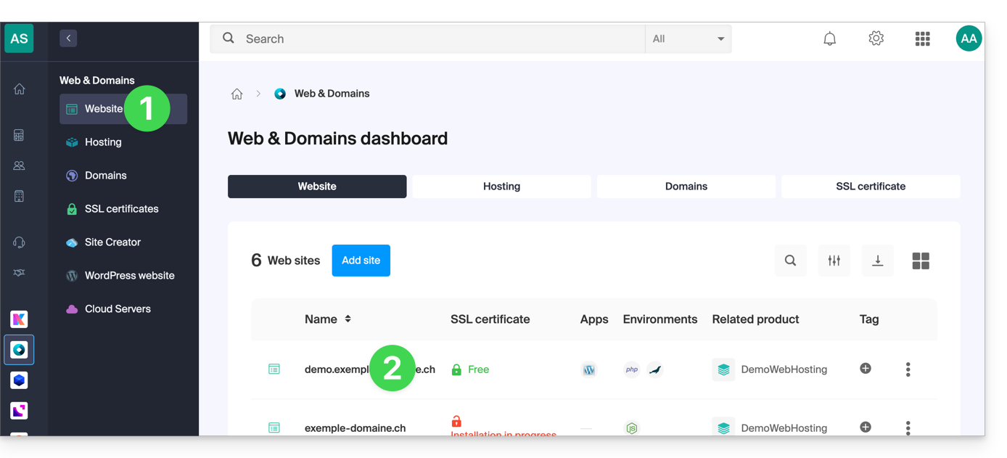Viewport: 1007px width, 458px height.
Task: Switch to the Hosting tab
Action: [x=501, y=187]
